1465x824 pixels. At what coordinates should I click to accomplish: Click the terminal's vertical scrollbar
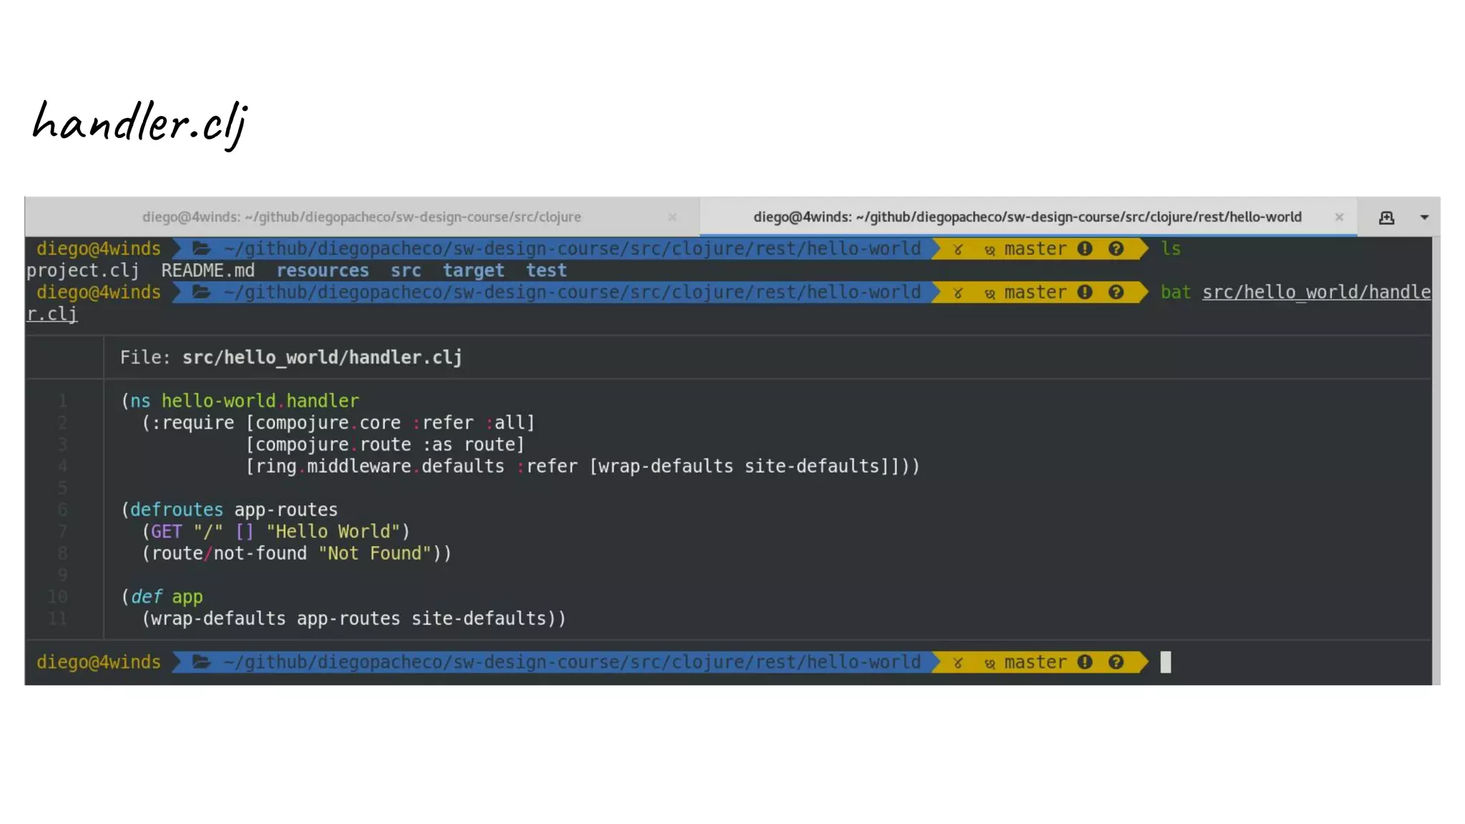coord(1436,458)
